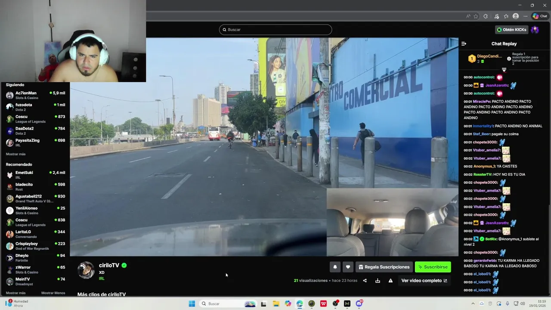Open Edge Copilot Chat button
This screenshot has width=551, height=310.
(539, 16)
